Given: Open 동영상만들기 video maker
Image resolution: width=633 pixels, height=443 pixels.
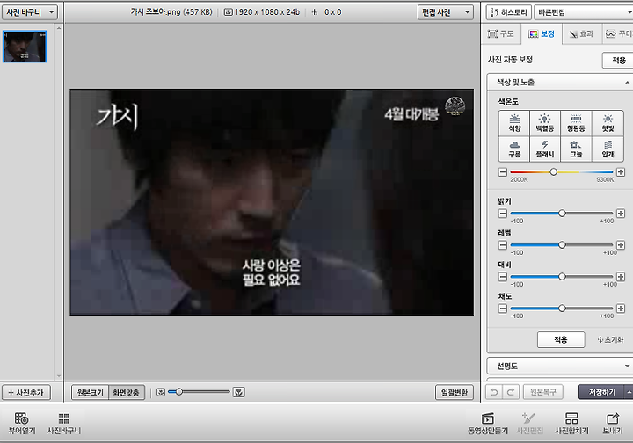Looking at the screenshot, I should (x=488, y=424).
